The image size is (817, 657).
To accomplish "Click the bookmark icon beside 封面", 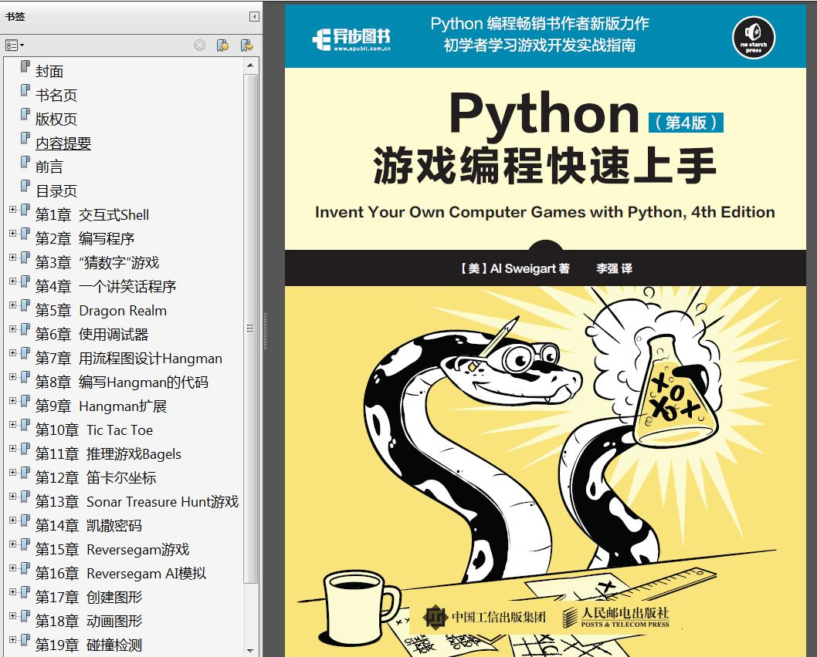I will point(25,66).
